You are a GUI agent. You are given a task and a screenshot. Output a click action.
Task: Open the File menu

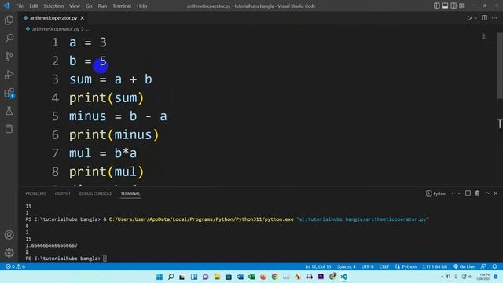[x=20, y=6]
